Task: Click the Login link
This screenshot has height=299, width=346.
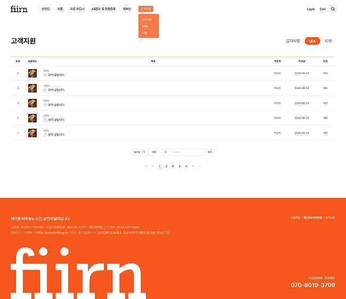Action: point(311,9)
